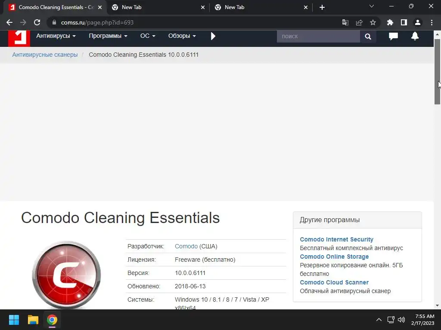441x330 pixels.
Task: Click the translate page icon
Action: click(345, 22)
